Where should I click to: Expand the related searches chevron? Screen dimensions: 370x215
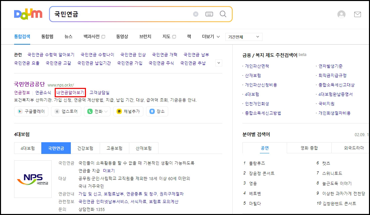point(219,63)
